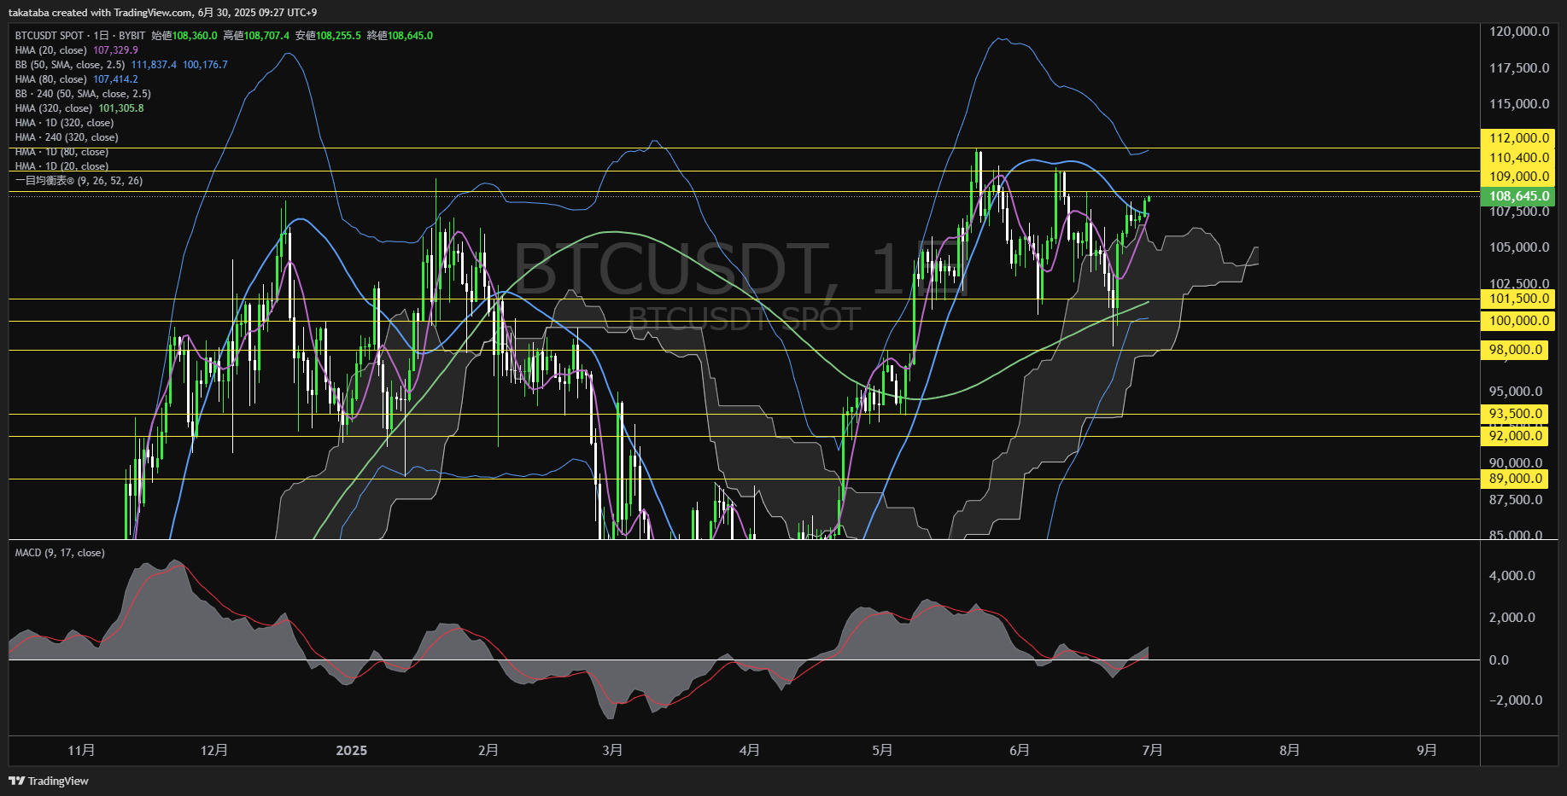Click the HMA 320 value 101,305.8
The width and height of the screenshot is (1567, 796).
pos(121,108)
